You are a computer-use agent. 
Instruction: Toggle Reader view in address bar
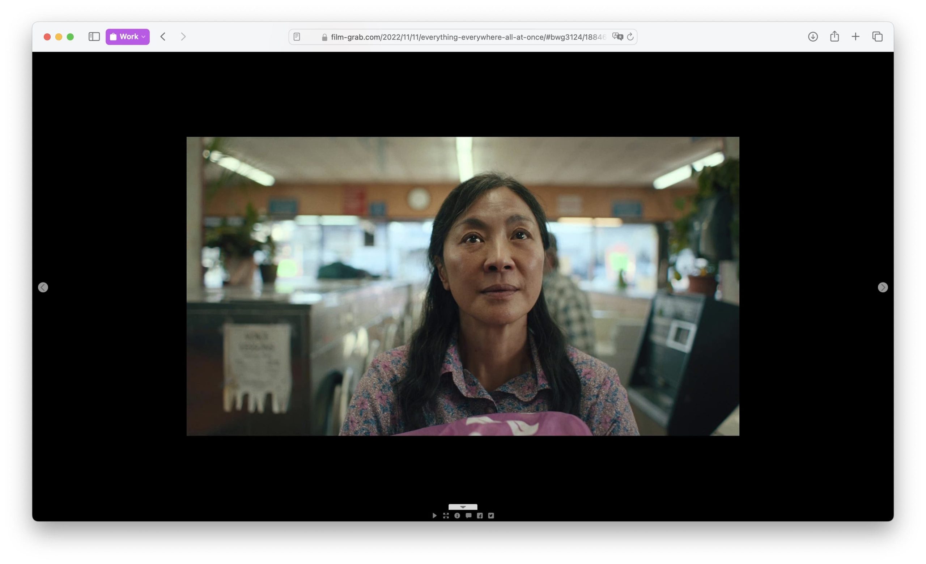(297, 37)
